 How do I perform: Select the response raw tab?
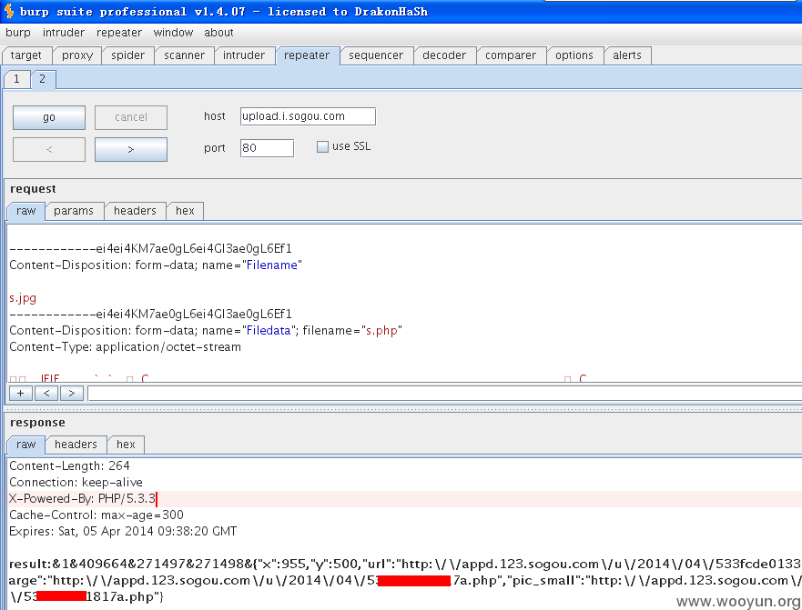[26, 445]
